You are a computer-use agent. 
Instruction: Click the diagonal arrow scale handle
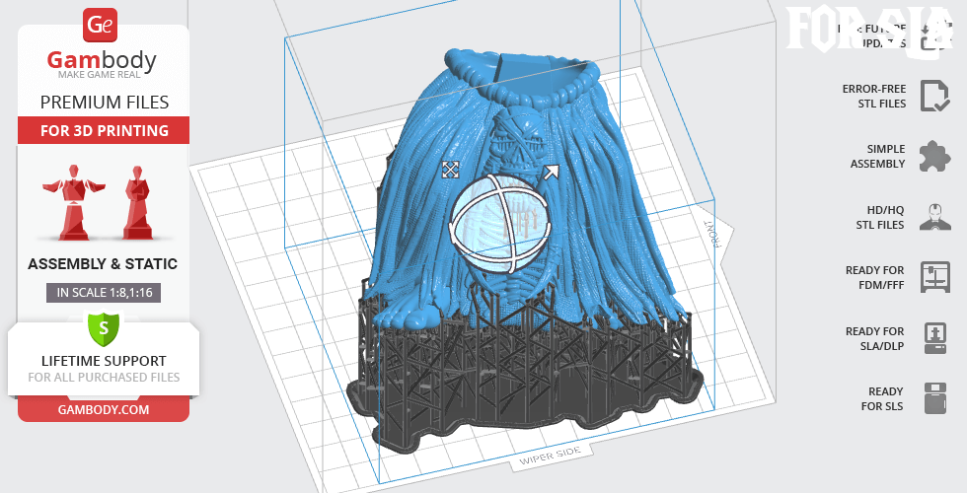(551, 173)
